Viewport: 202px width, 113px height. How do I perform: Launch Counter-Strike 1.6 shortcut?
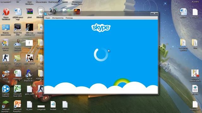pos(6,60)
